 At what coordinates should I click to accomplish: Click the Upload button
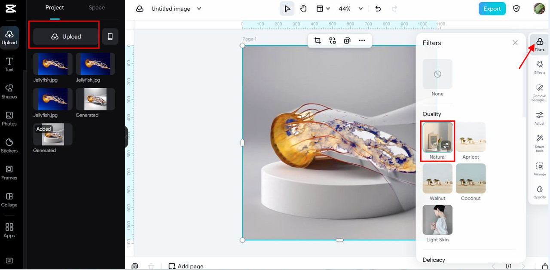66,37
